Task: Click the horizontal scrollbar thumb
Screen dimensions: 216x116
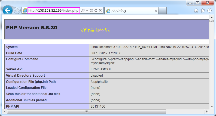Action: click(87, 111)
